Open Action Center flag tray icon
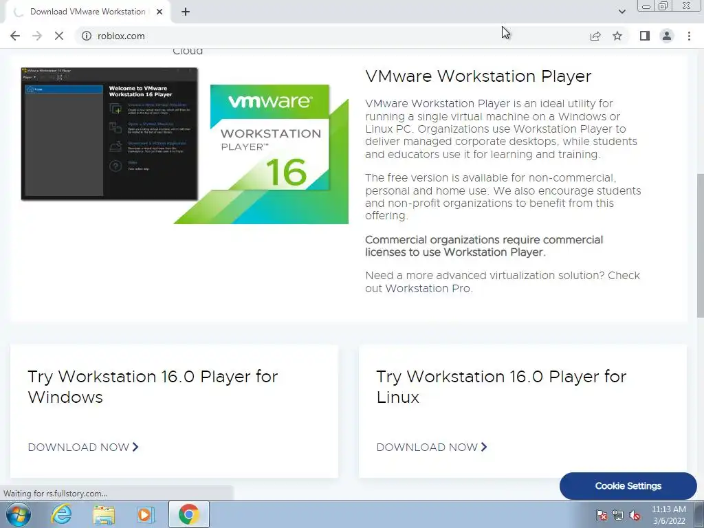The image size is (704, 528). point(602,515)
